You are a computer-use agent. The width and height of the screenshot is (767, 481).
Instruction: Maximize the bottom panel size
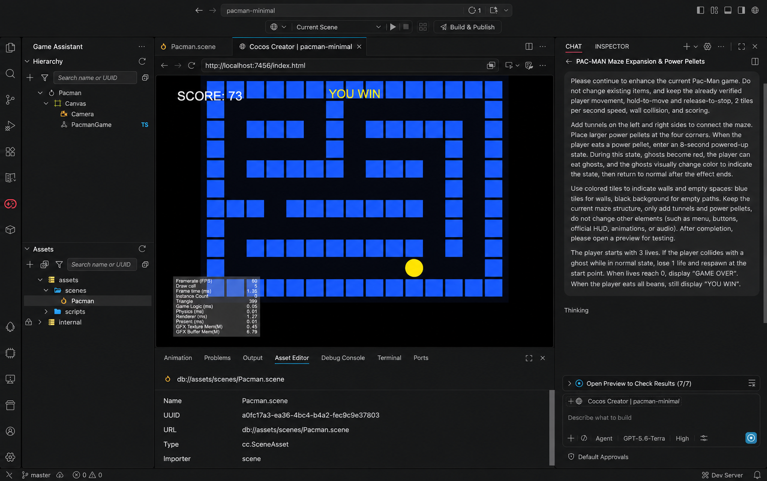click(529, 358)
